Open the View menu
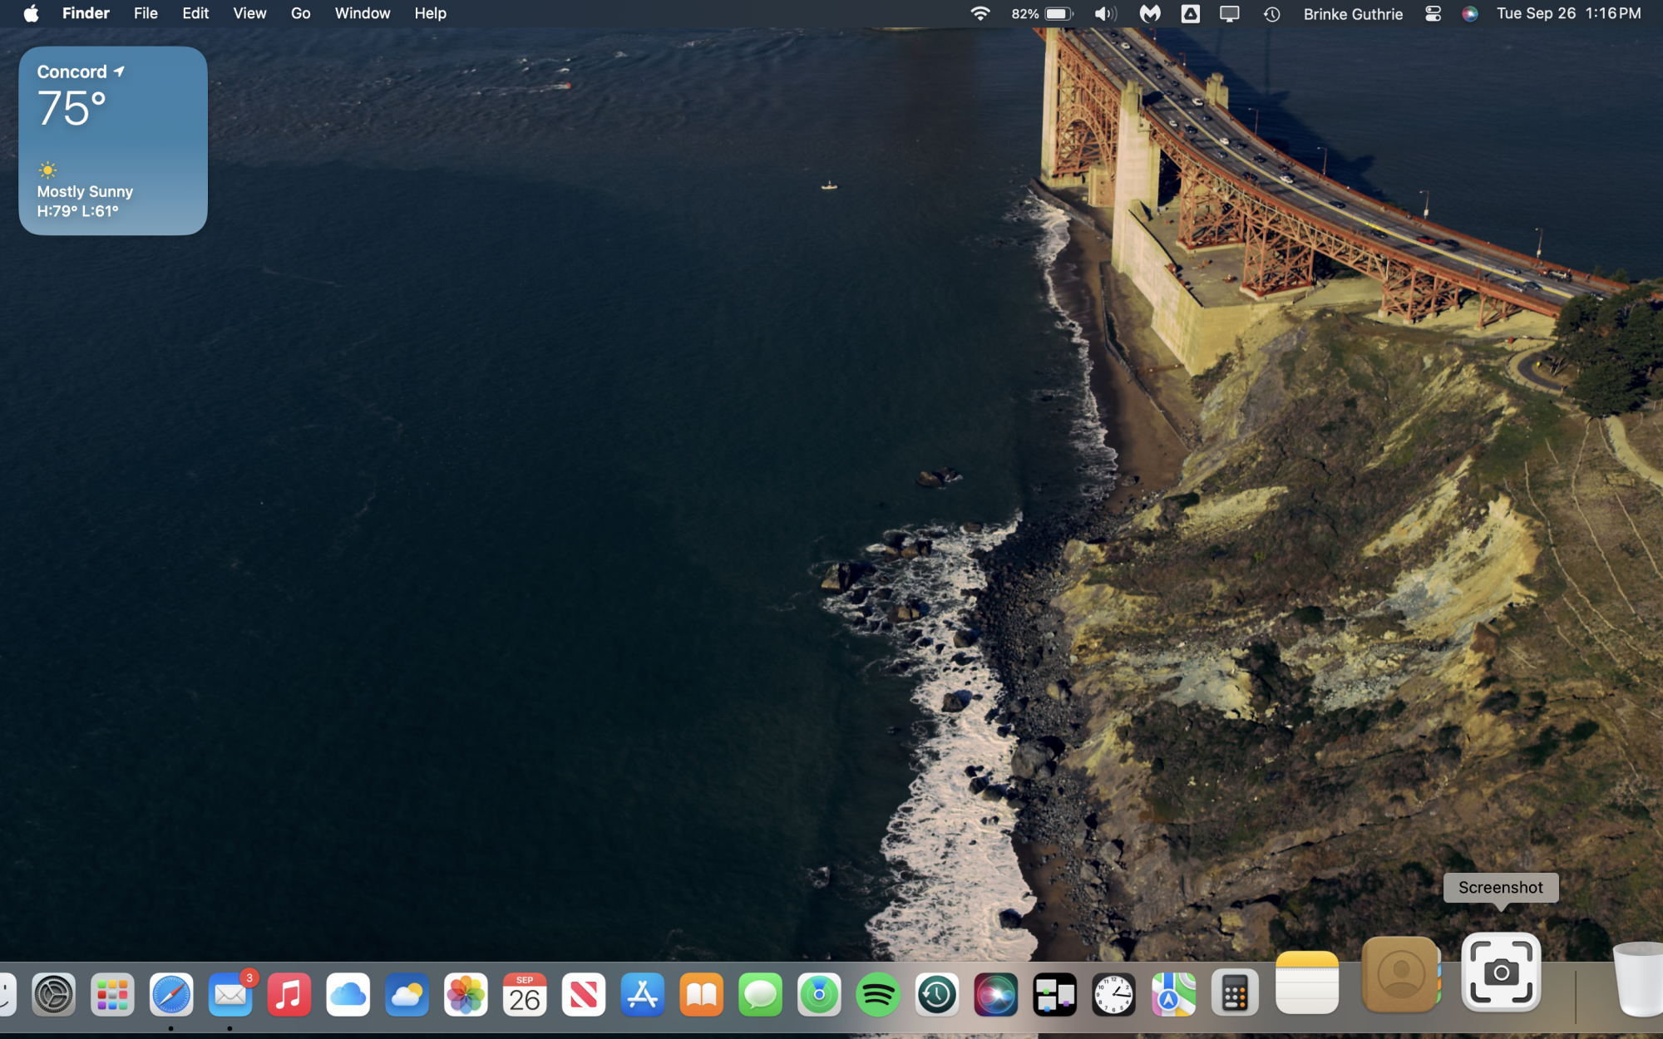The image size is (1663, 1039). 249,13
